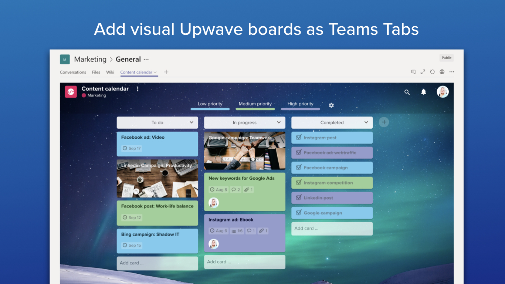Image resolution: width=505 pixels, height=284 pixels.
Task: Click the Public badge
Action: [x=447, y=58]
